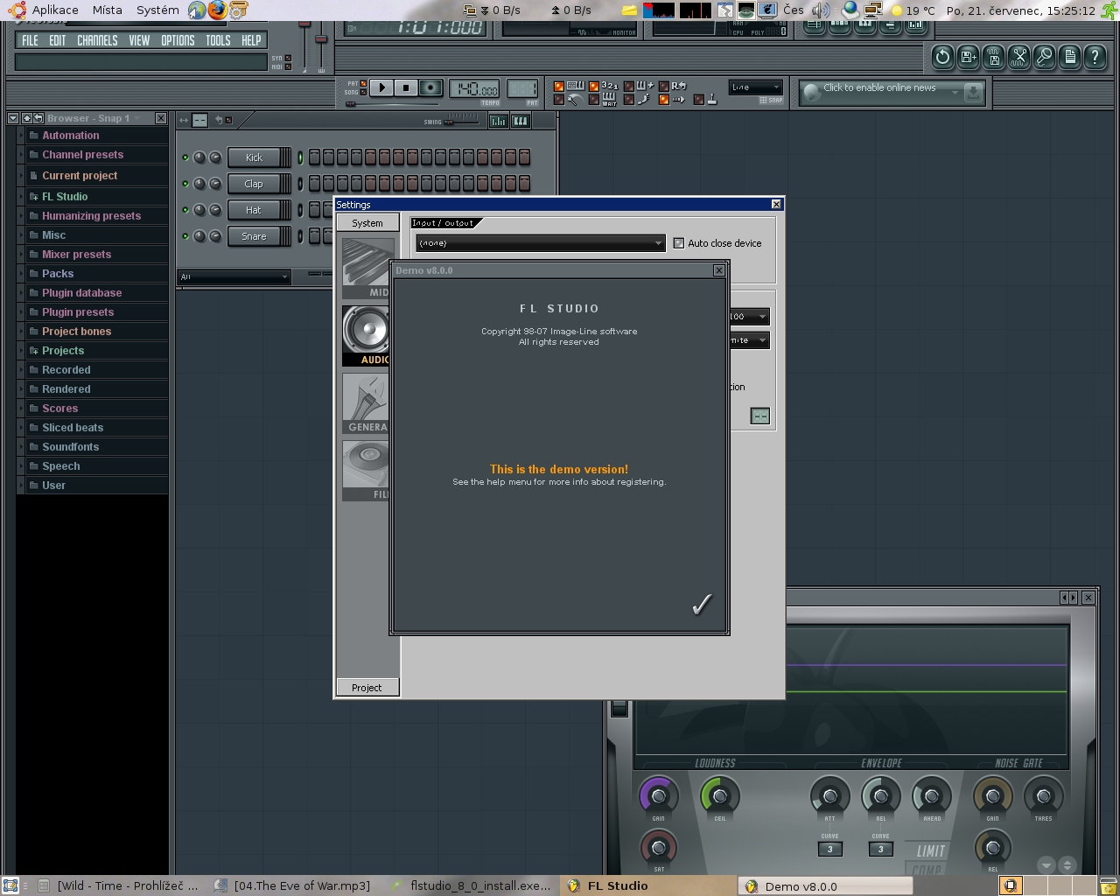Enable the Auto close device checkbox

pyautogui.click(x=679, y=243)
